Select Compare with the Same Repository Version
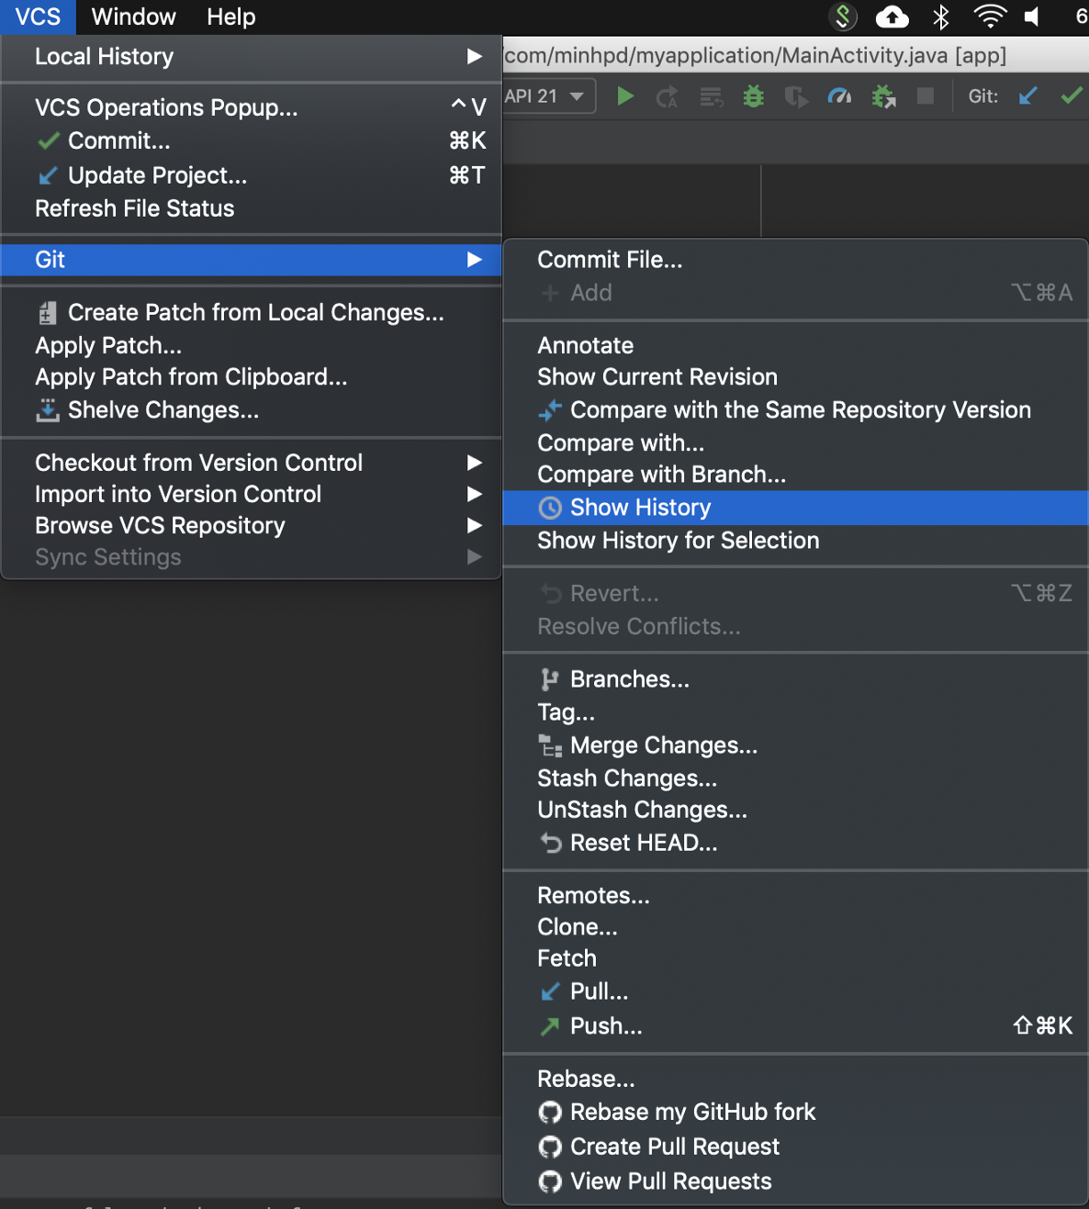The image size is (1089, 1209). click(x=800, y=410)
